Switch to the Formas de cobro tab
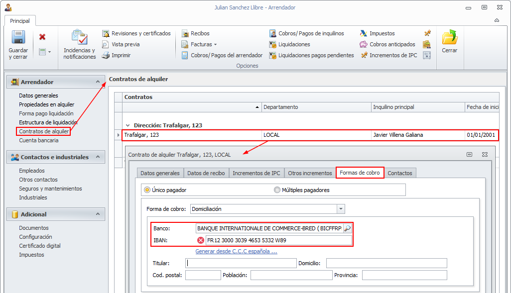Viewport: 511px width, 293px height. tap(360, 173)
